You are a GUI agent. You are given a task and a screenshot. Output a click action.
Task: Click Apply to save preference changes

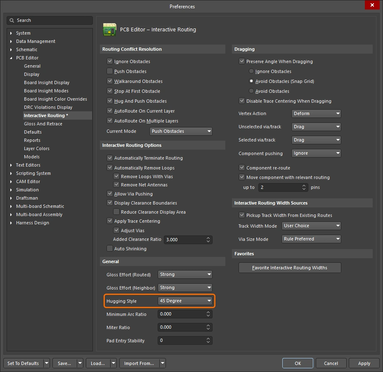(x=364, y=363)
